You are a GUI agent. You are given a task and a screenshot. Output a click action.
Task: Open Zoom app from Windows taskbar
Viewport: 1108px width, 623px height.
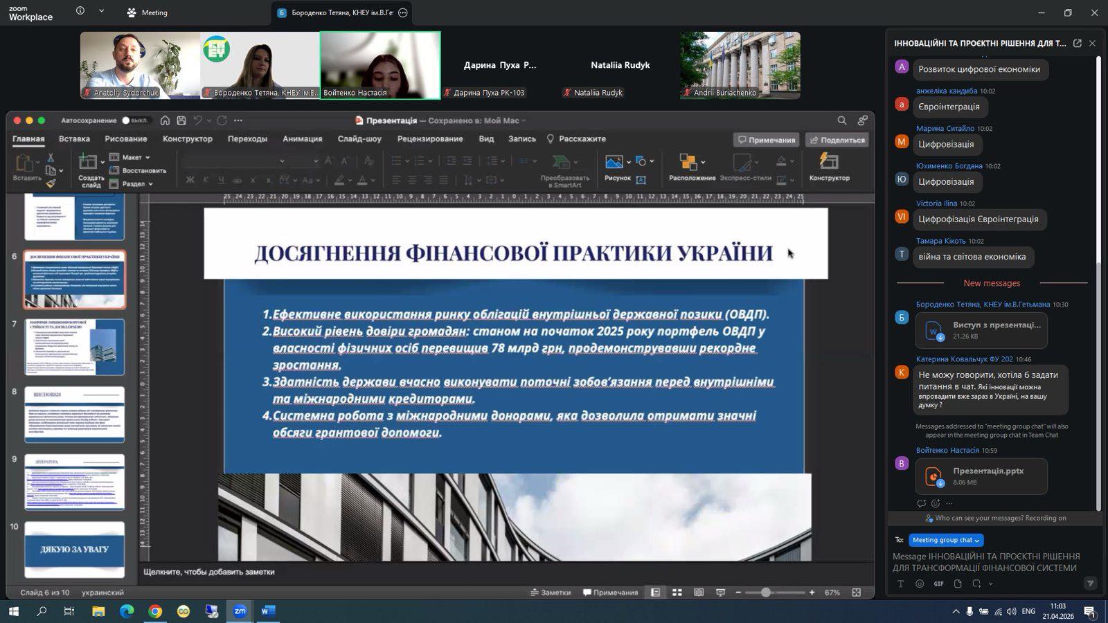click(x=240, y=611)
